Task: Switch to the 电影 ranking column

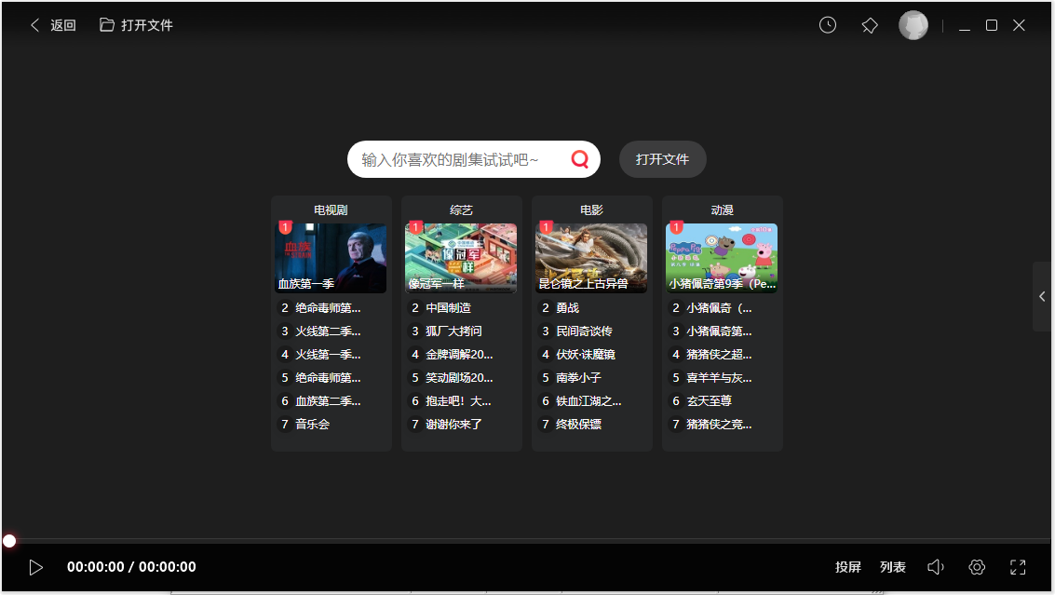Action: (591, 210)
